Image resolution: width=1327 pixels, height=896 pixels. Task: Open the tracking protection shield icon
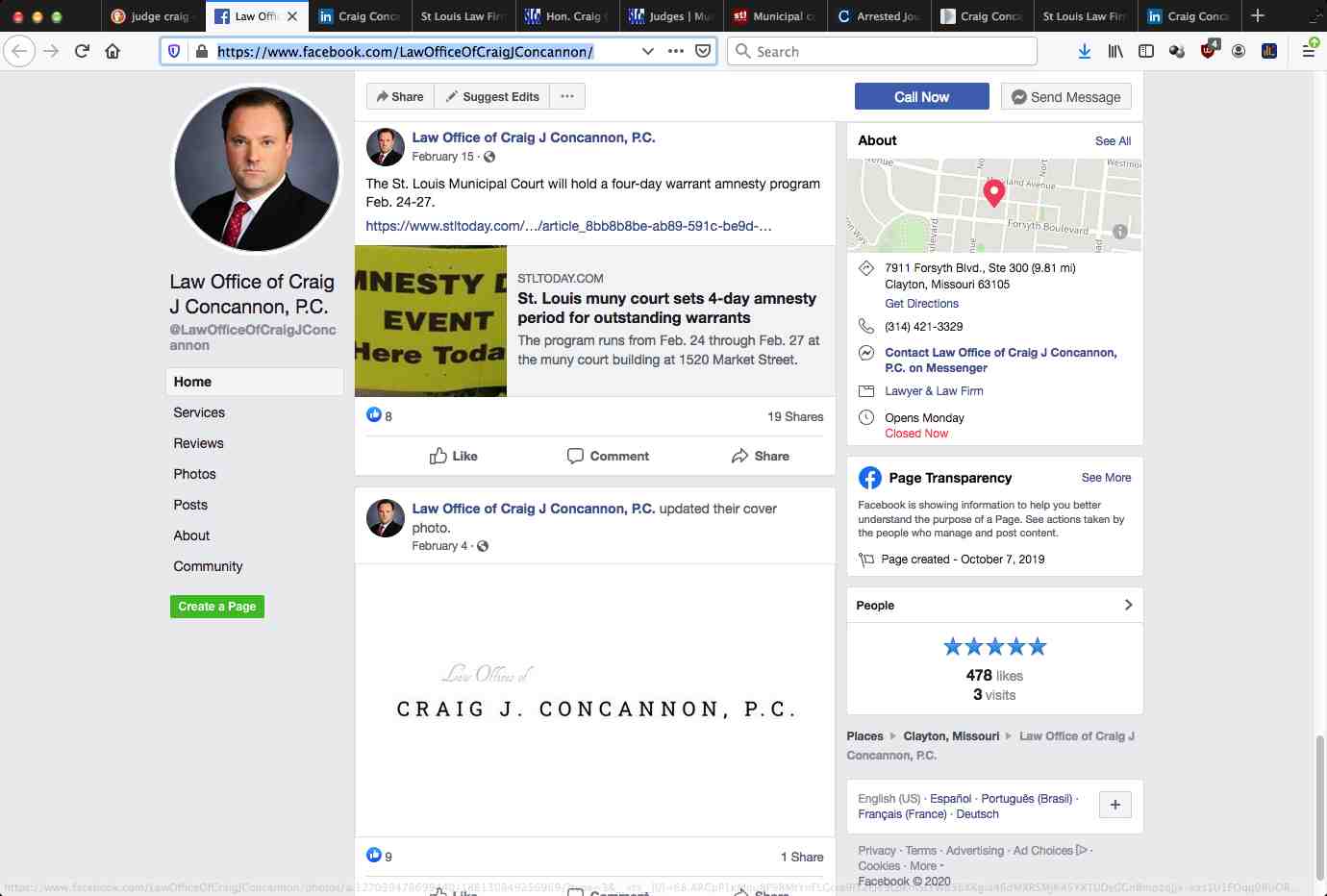click(174, 51)
